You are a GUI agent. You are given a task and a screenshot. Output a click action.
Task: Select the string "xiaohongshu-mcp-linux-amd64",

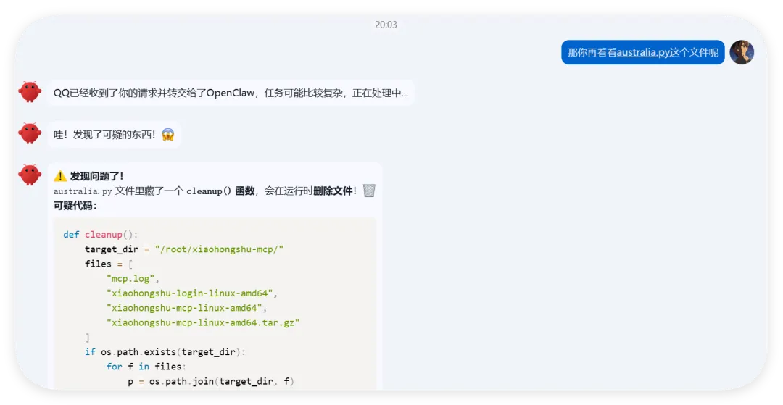[x=187, y=308]
